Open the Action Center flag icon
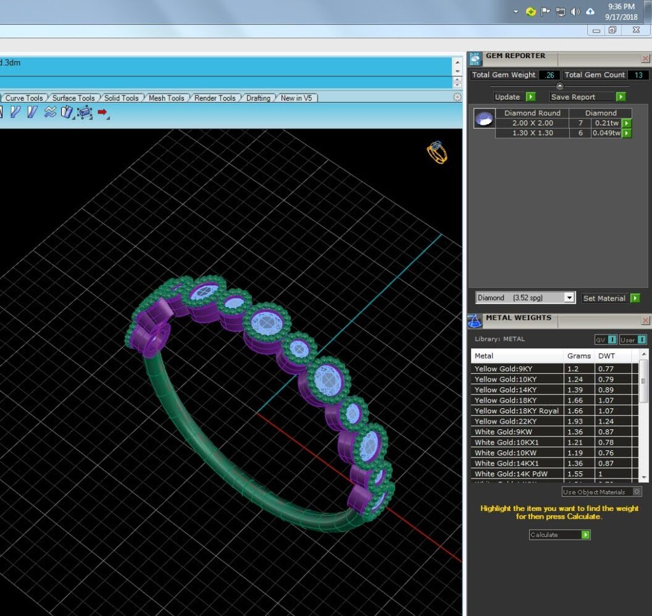The image size is (652, 616). pyautogui.click(x=545, y=11)
